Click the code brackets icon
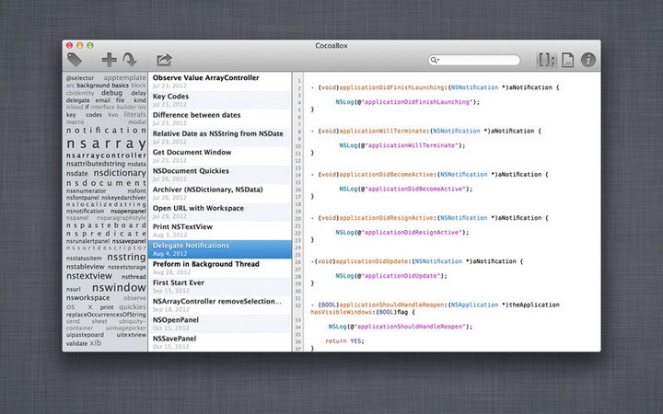Viewport: 663px width, 414px height. [547, 60]
